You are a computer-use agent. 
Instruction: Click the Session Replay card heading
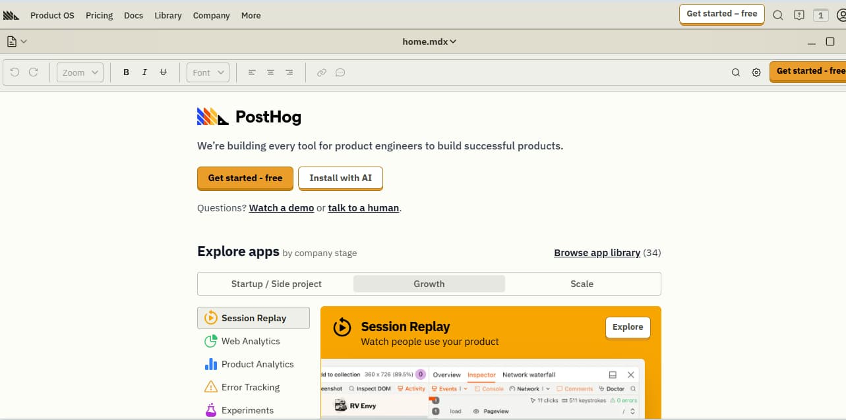406,327
